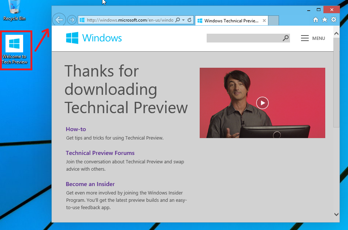Image resolution: width=348 pixels, height=230 pixels.
Task: Click the favicon on the Windows Technical Preview tab
Action: (x=200, y=21)
